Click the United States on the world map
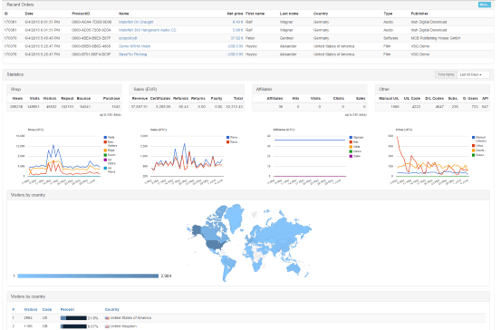 [x=216, y=245]
